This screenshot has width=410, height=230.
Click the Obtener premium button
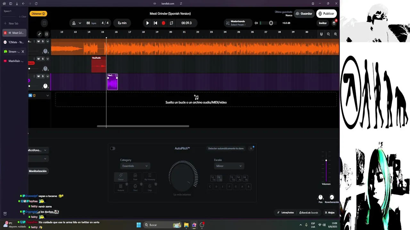click(38, 14)
